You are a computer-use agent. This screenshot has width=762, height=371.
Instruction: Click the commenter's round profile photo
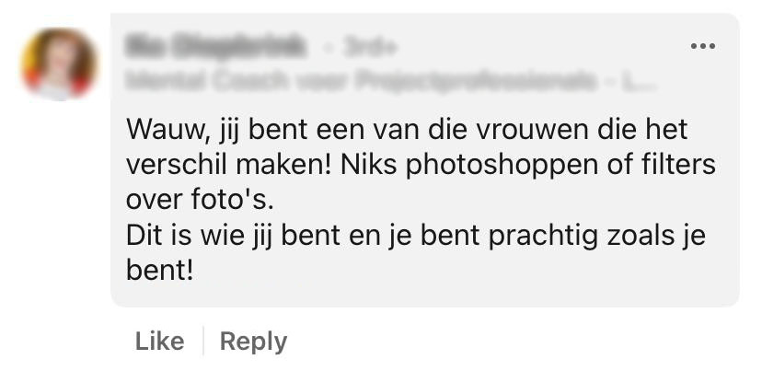(x=60, y=64)
